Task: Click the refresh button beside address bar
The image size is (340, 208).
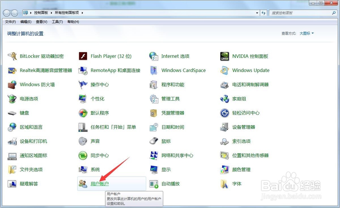Action: tap(263, 13)
